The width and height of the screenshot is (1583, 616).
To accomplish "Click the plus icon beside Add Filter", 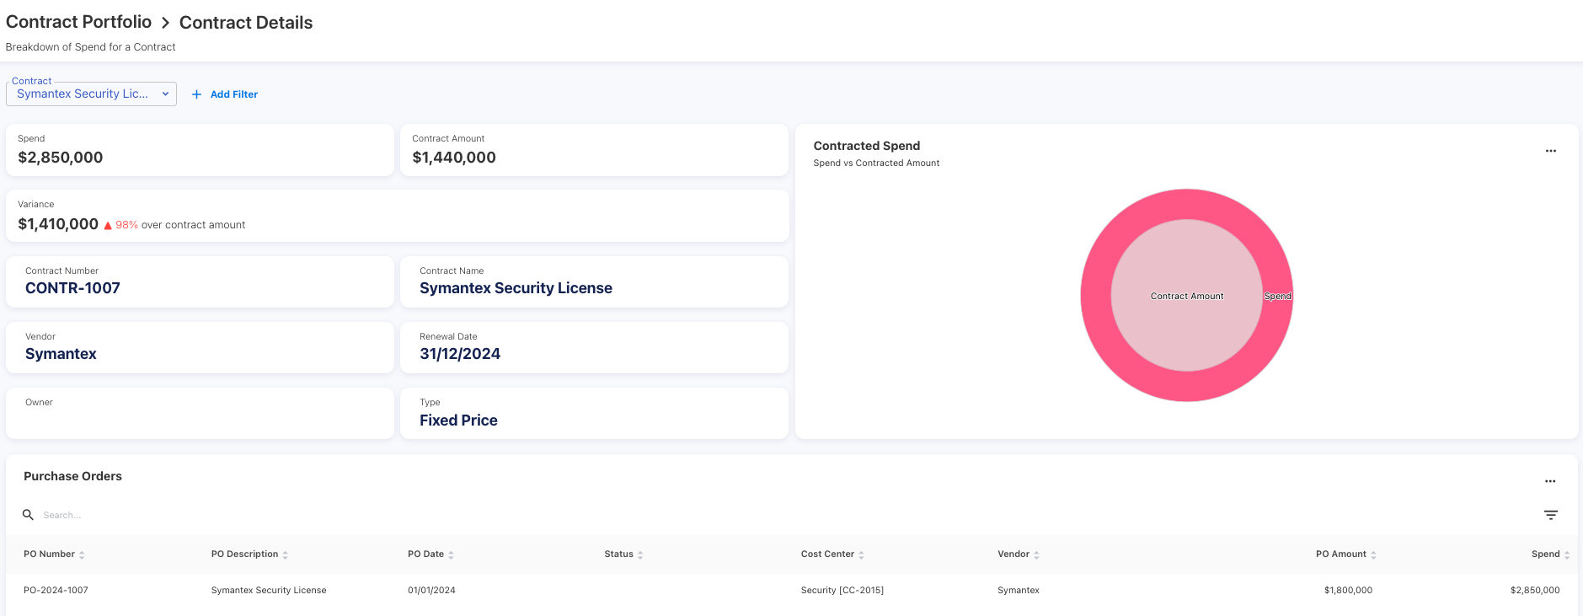I will pos(196,94).
